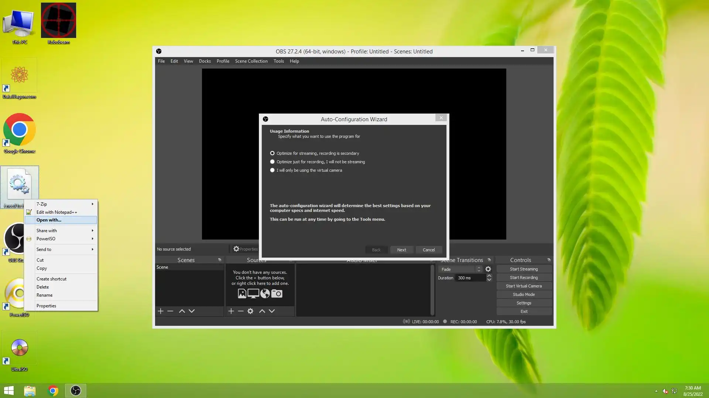This screenshot has height=398, width=709.
Task: Undock the Controls panel using its float icon
Action: pos(549,260)
